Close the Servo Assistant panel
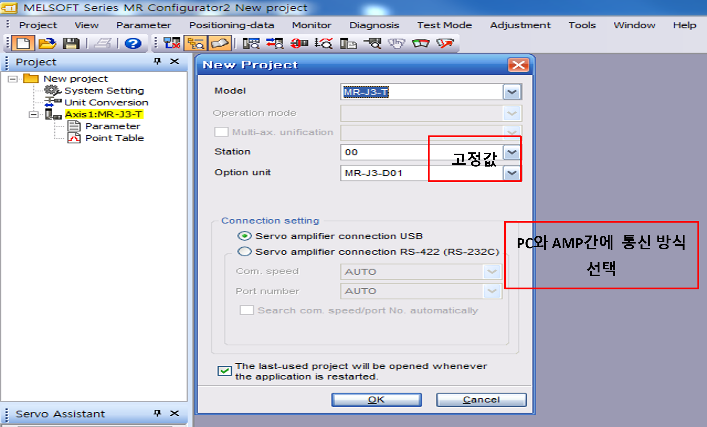The image size is (707, 427). click(x=175, y=413)
